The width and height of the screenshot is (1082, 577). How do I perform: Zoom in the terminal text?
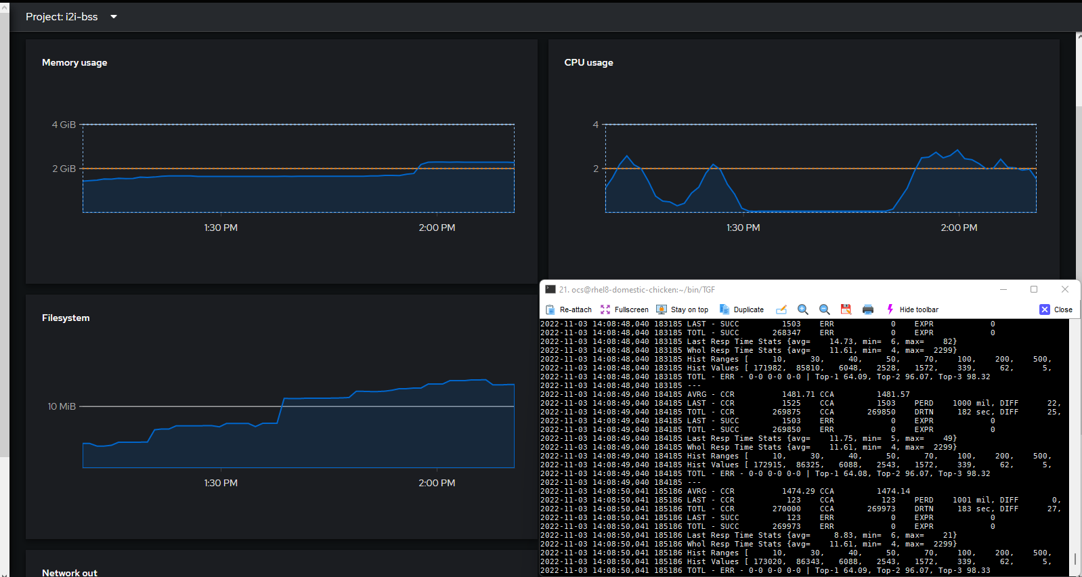(803, 309)
